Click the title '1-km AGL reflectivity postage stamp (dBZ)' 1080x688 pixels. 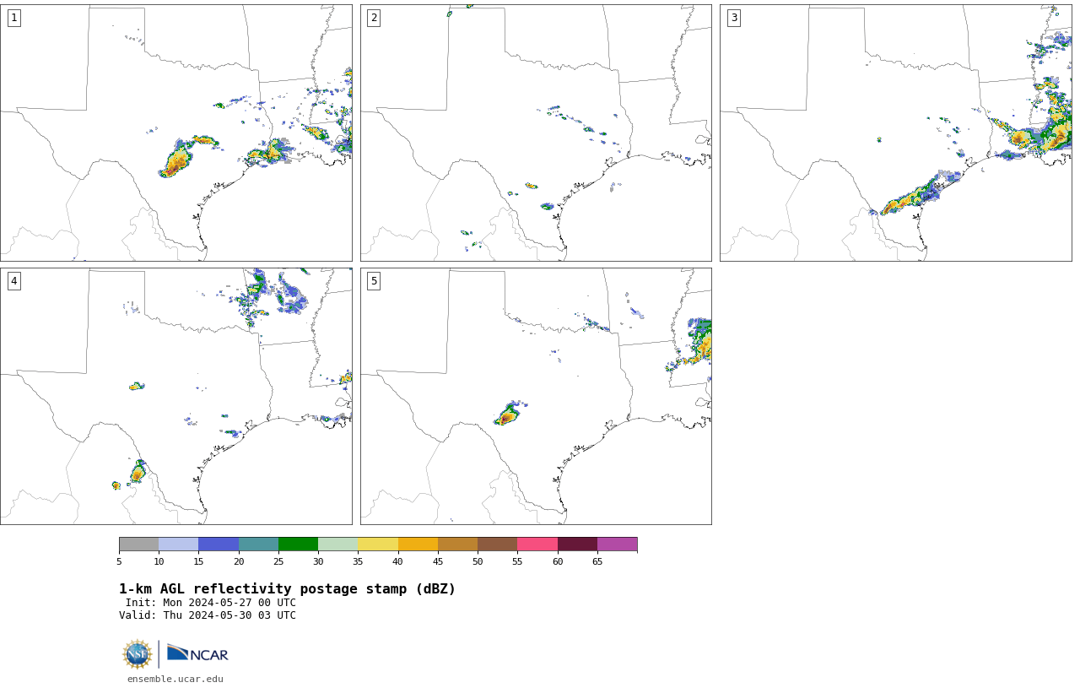(287, 589)
